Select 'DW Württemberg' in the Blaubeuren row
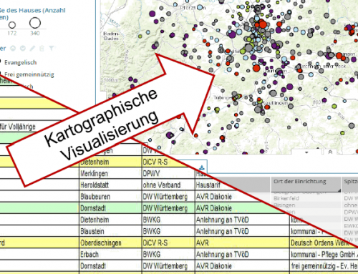This screenshot has height=274, width=358. [x=168, y=197]
